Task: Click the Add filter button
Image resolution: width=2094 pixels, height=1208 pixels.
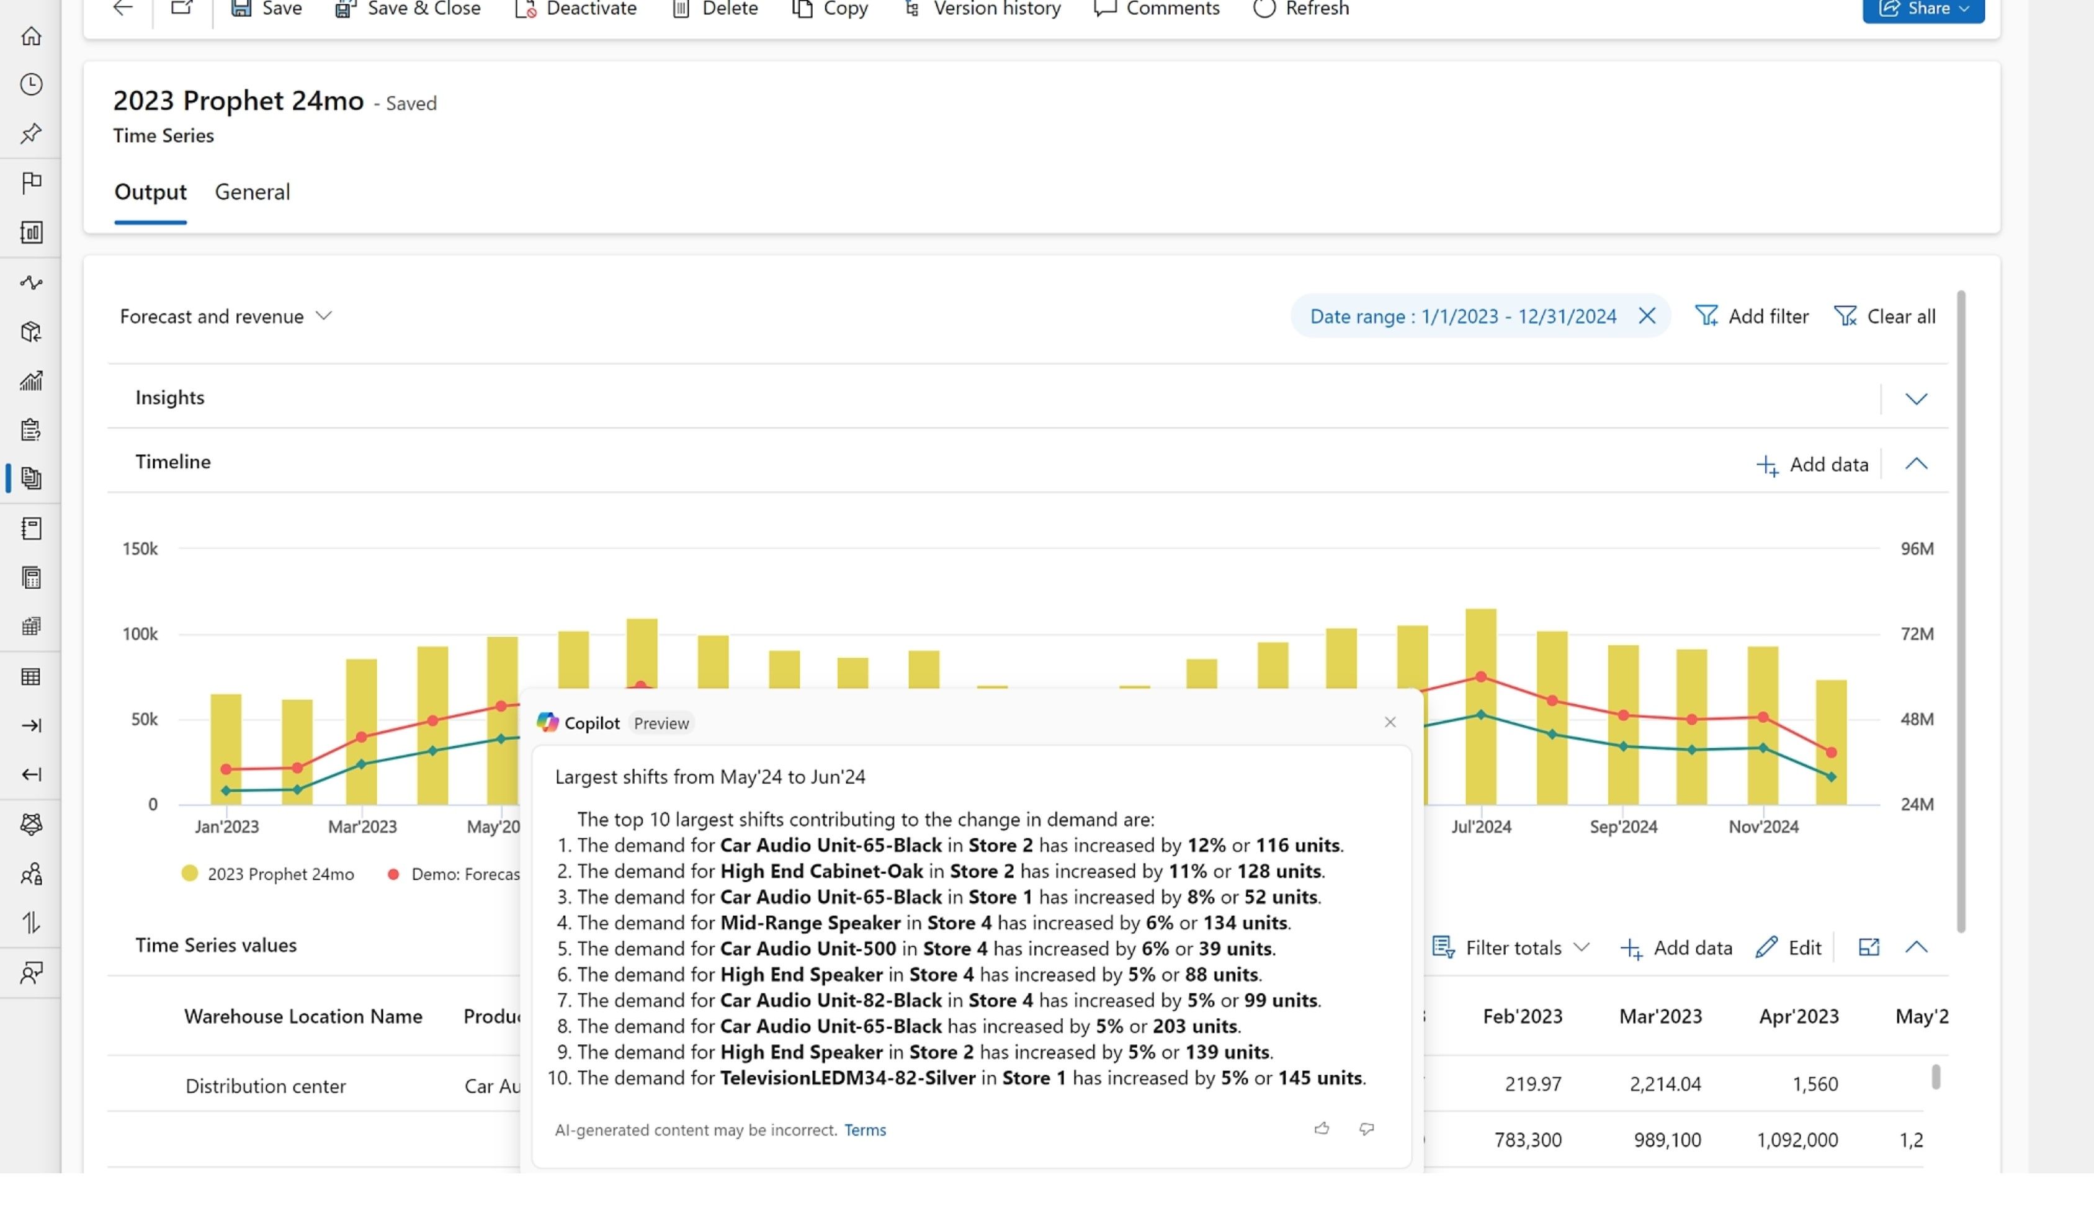Action: click(x=1752, y=316)
